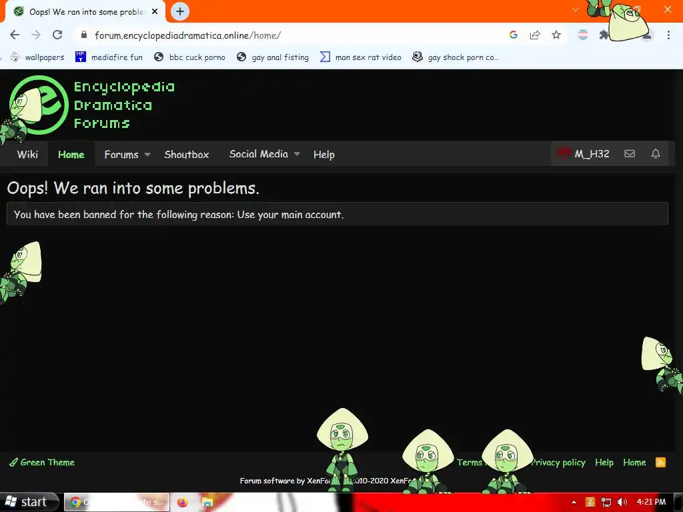Go back with the browser back arrow
Image resolution: width=683 pixels, height=512 pixels.
pyautogui.click(x=15, y=35)
